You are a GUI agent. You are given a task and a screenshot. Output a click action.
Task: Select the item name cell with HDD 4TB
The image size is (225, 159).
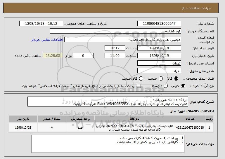coord(135,127)
